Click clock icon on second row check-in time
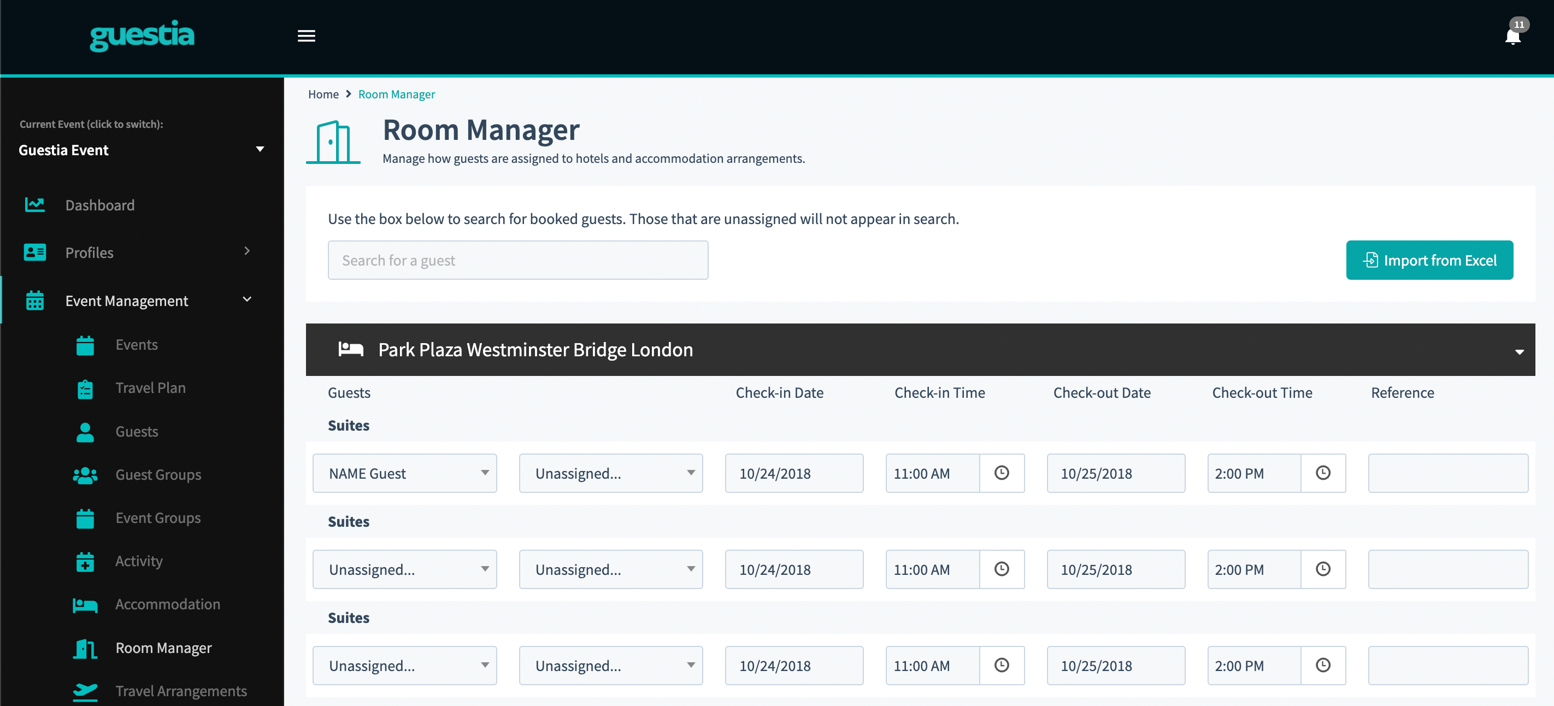Viewport: 1554px width, 706px height. tap(1001, 569)
